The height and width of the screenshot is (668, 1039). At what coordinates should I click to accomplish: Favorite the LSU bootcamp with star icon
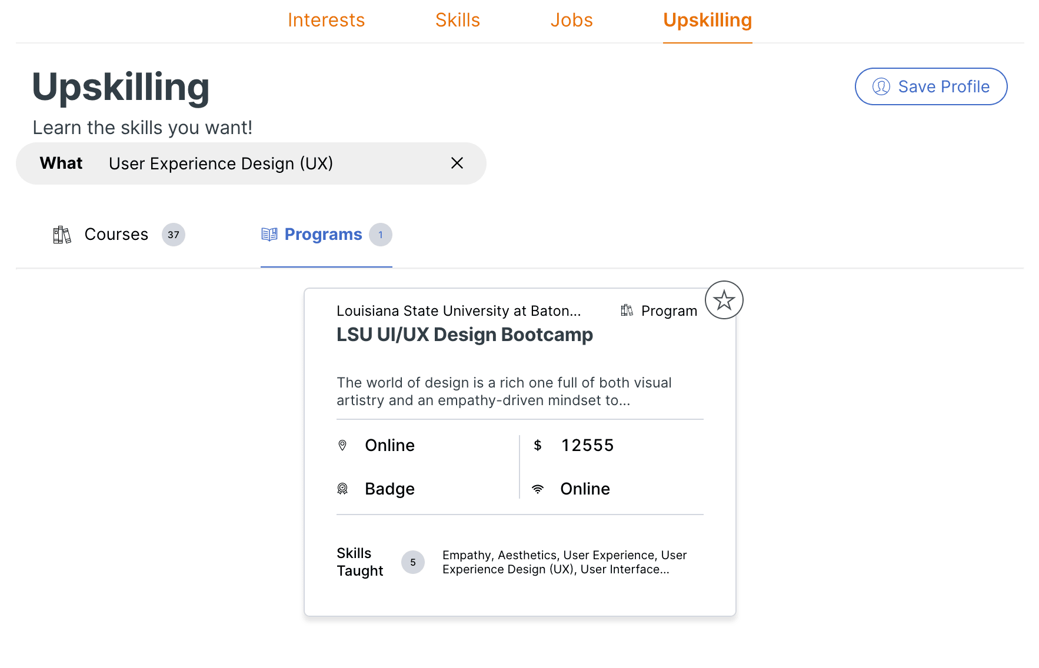[x=724, y=300]
